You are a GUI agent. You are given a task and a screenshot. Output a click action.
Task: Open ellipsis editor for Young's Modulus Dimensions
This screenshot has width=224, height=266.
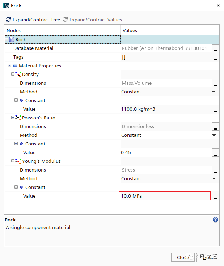216,170
